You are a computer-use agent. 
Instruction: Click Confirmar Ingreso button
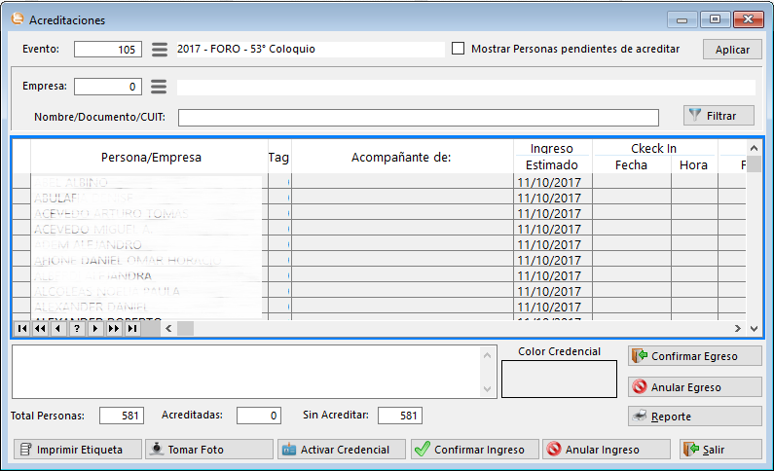471,450
